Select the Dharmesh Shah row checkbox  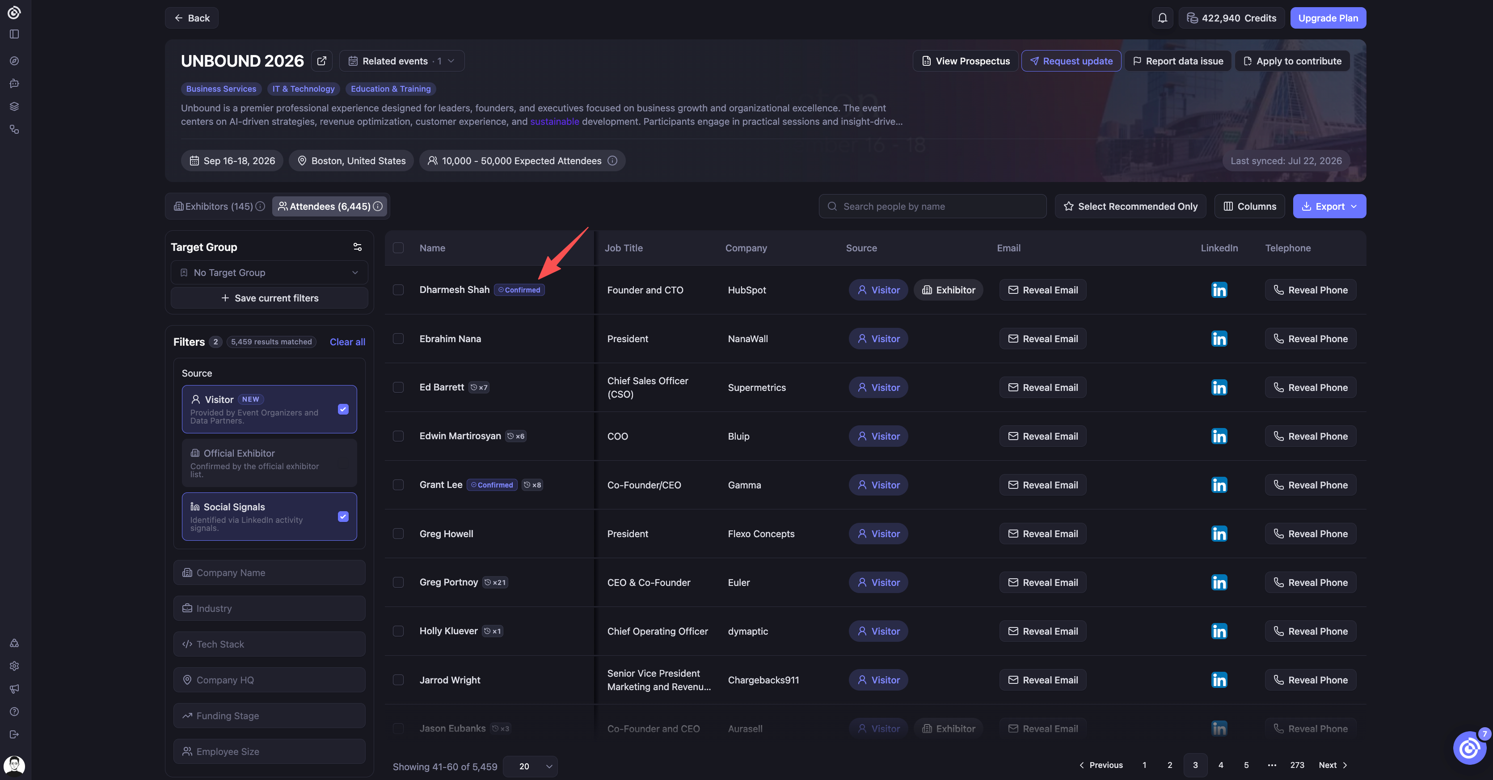[398, 290]
